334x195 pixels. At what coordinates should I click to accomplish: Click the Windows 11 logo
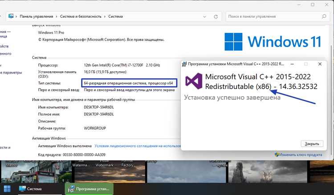click(x=273, y=41)
